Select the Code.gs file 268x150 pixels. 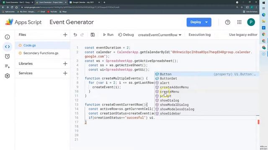pos(42,45)
